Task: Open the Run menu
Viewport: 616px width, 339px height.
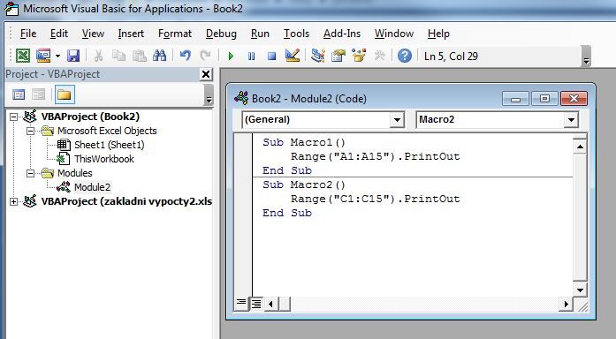Action: coord(260,34)
